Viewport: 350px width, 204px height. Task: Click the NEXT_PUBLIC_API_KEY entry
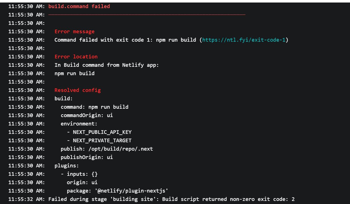pyautogui.click(x=102, y=132)
